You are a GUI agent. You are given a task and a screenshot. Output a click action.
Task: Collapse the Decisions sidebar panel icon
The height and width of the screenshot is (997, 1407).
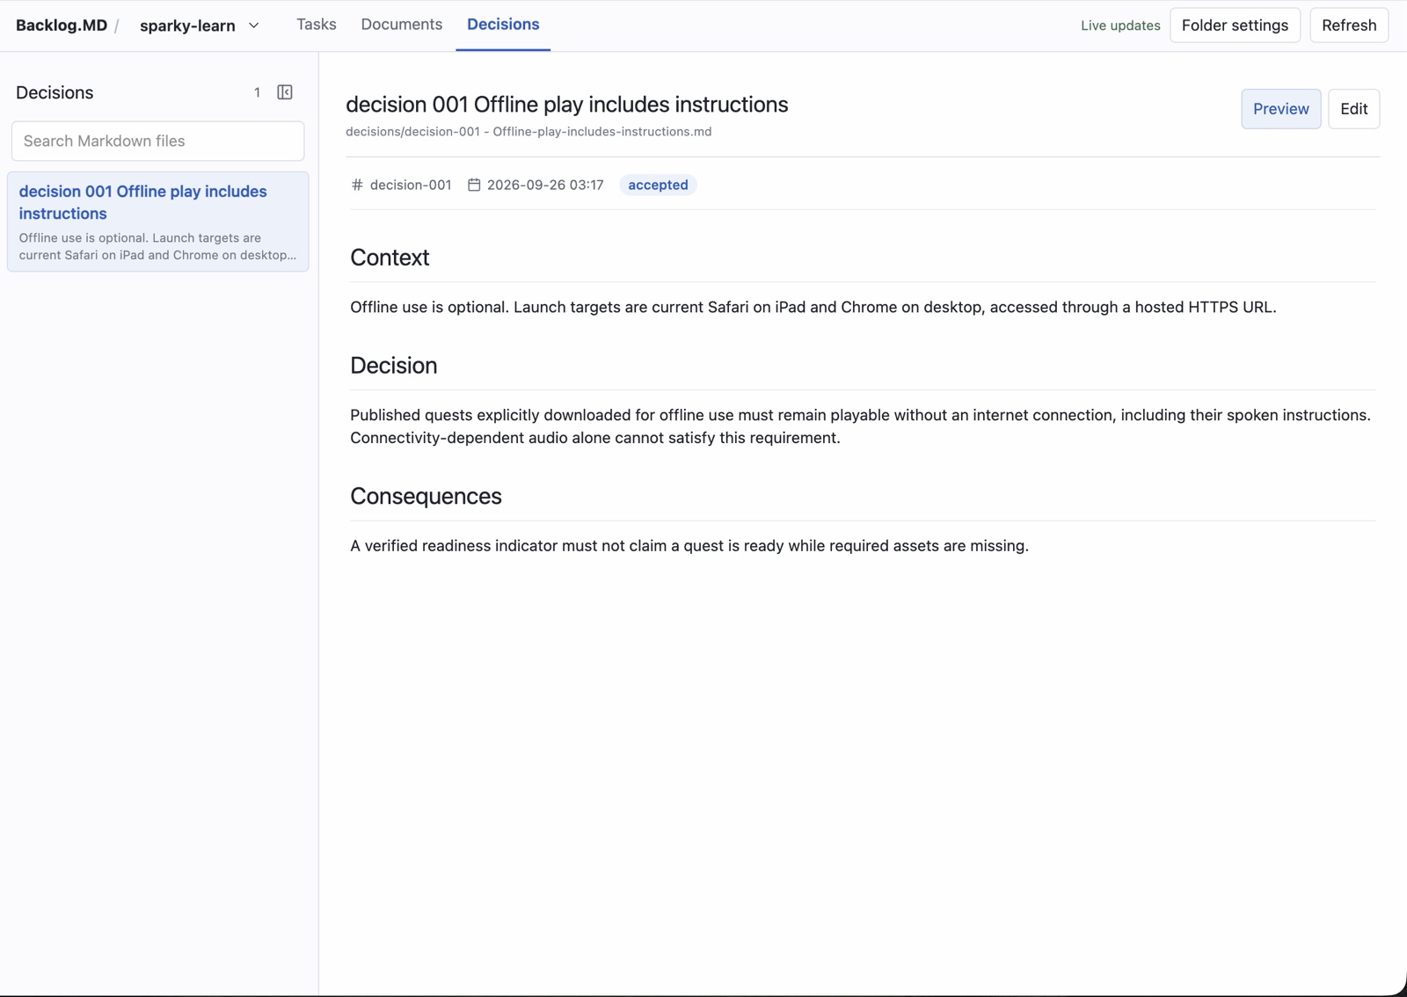click(x=285, y=92)
